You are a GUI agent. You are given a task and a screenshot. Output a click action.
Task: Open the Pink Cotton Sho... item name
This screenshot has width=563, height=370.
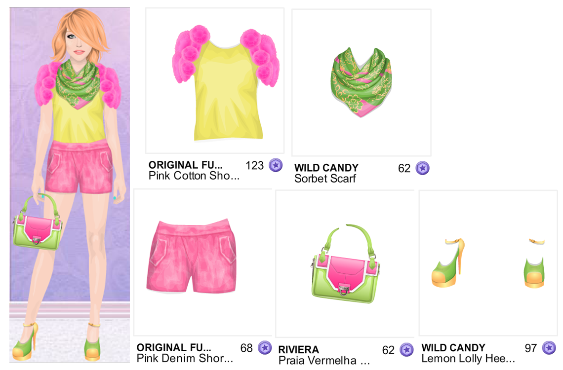pyautogui.click(x=194, y=176)
